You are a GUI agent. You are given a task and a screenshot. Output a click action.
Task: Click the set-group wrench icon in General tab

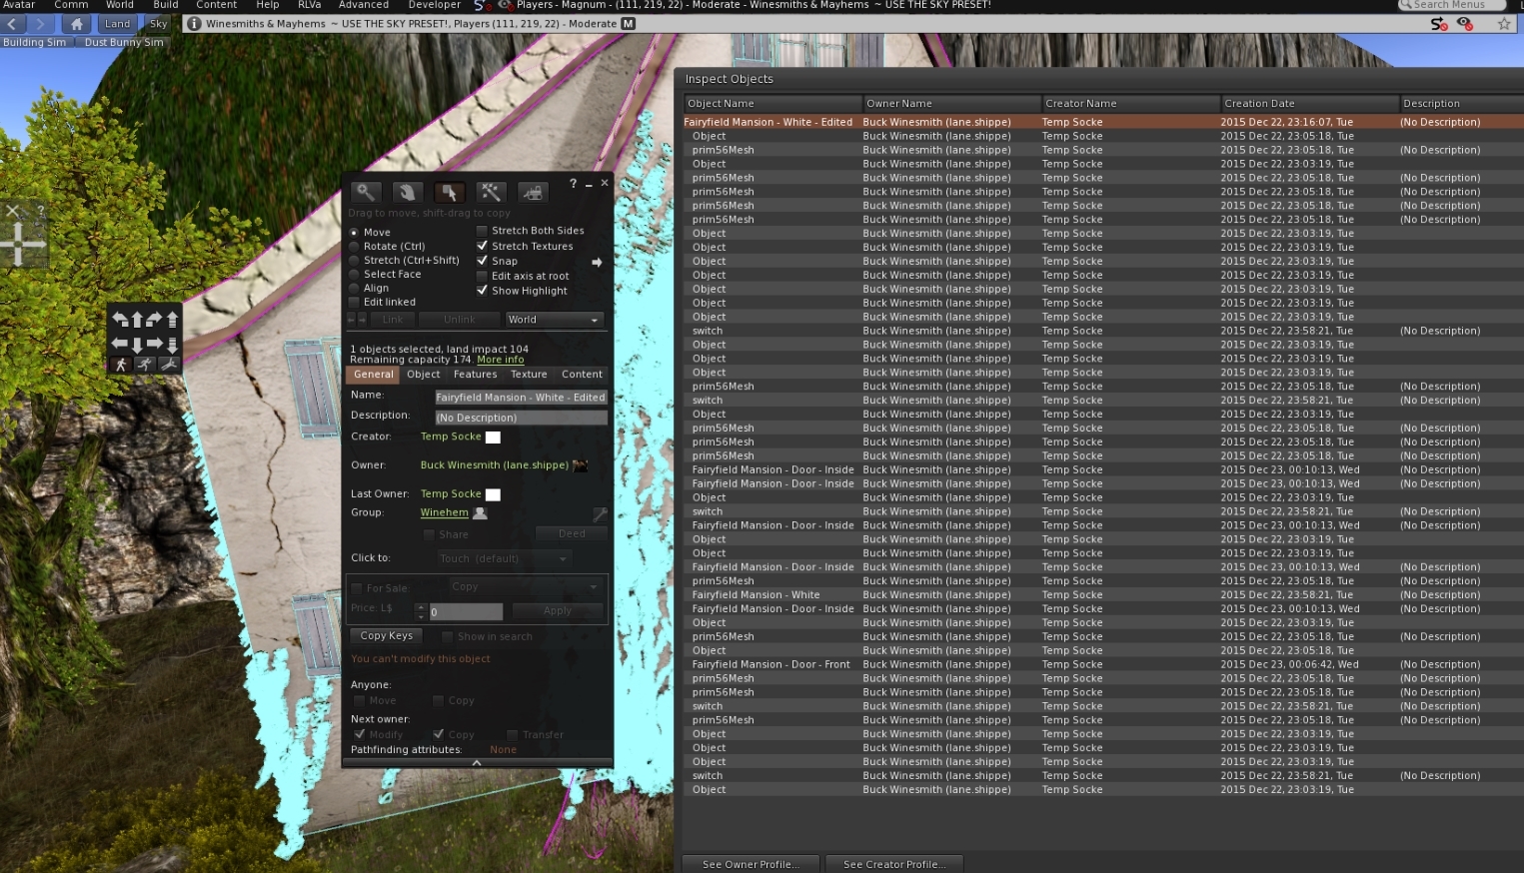point(600,514)
